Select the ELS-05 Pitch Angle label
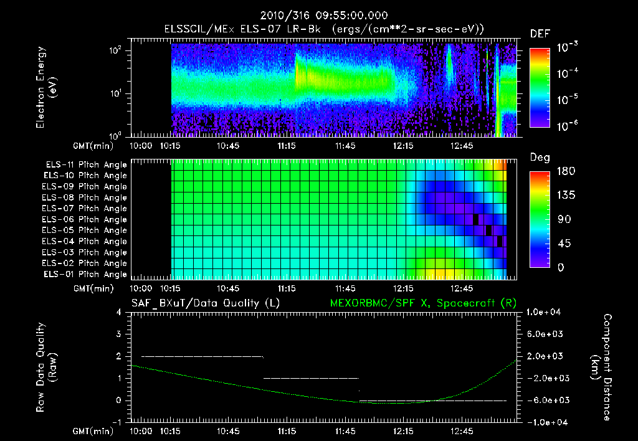This screenshot has height=441, width=638. 85,230
